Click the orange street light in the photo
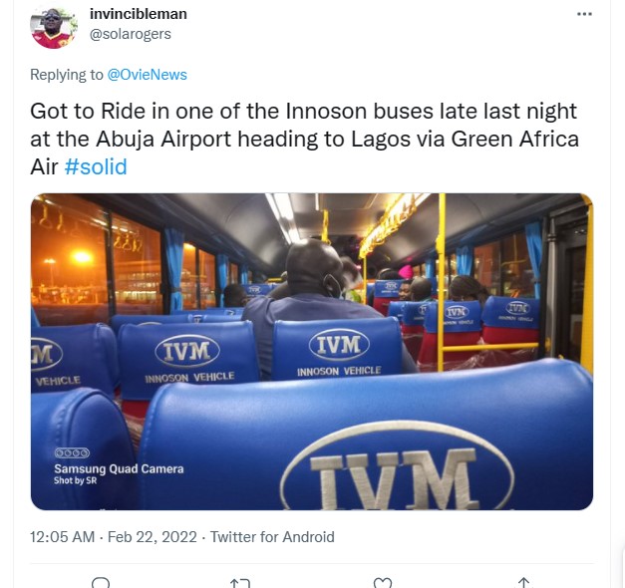The width and height of the screenshot is (625, 588). pyautogui.click(x=82, y=257)
